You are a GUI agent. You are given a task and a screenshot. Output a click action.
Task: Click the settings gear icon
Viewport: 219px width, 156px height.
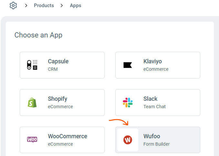[x=13, y=5]
